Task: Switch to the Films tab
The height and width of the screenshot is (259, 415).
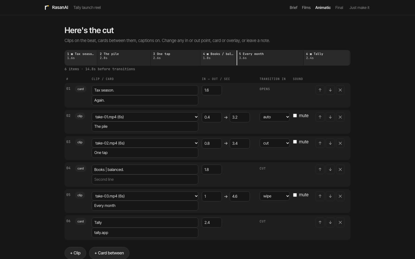Action: pyautogui.click(x=306, y=7)
